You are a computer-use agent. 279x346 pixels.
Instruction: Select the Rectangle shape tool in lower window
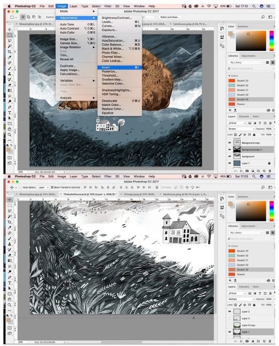coord(10,294)
